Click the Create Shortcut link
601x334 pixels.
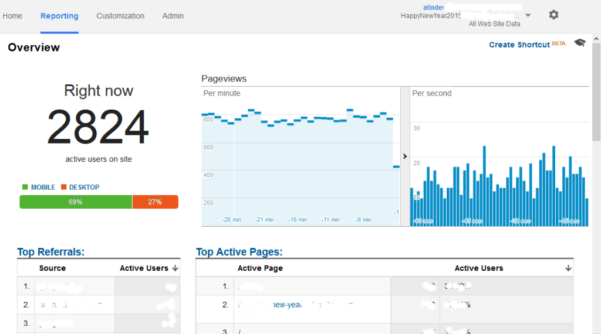point(519,45)
